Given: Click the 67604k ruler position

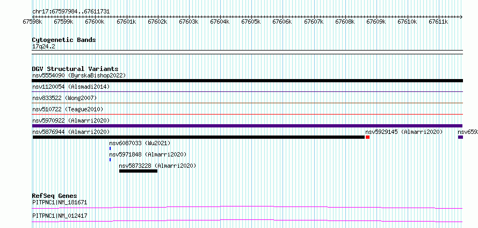Looking at the screenshot, I should (x=220, y=22).
